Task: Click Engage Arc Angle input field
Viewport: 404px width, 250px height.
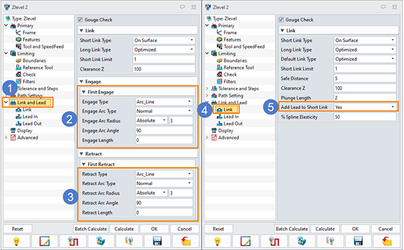Action: coord(164,130)
